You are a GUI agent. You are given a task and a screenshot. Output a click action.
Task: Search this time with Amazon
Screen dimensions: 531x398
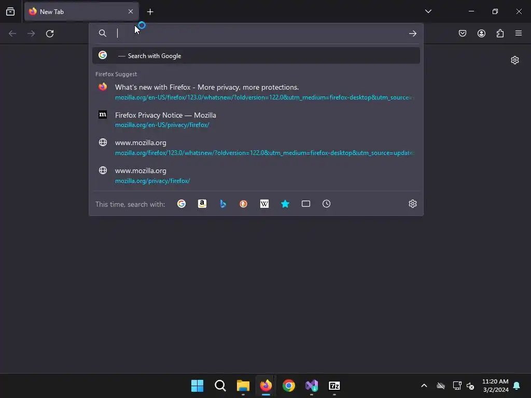pos(202,204)
